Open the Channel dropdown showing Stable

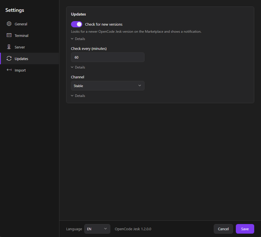click(108, 86)
